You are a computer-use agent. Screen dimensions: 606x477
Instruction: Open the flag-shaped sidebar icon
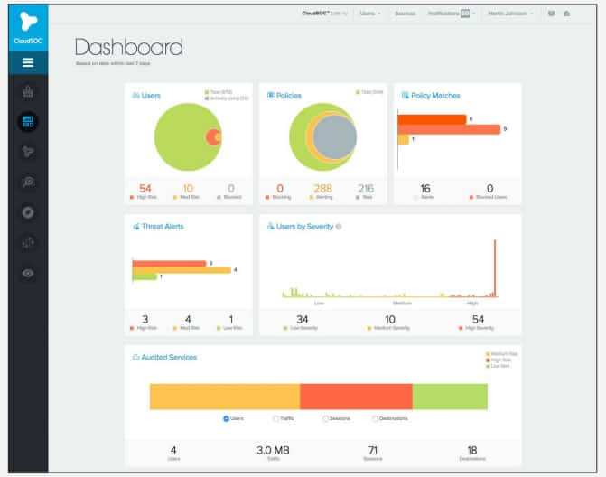[x=28, y=152]
